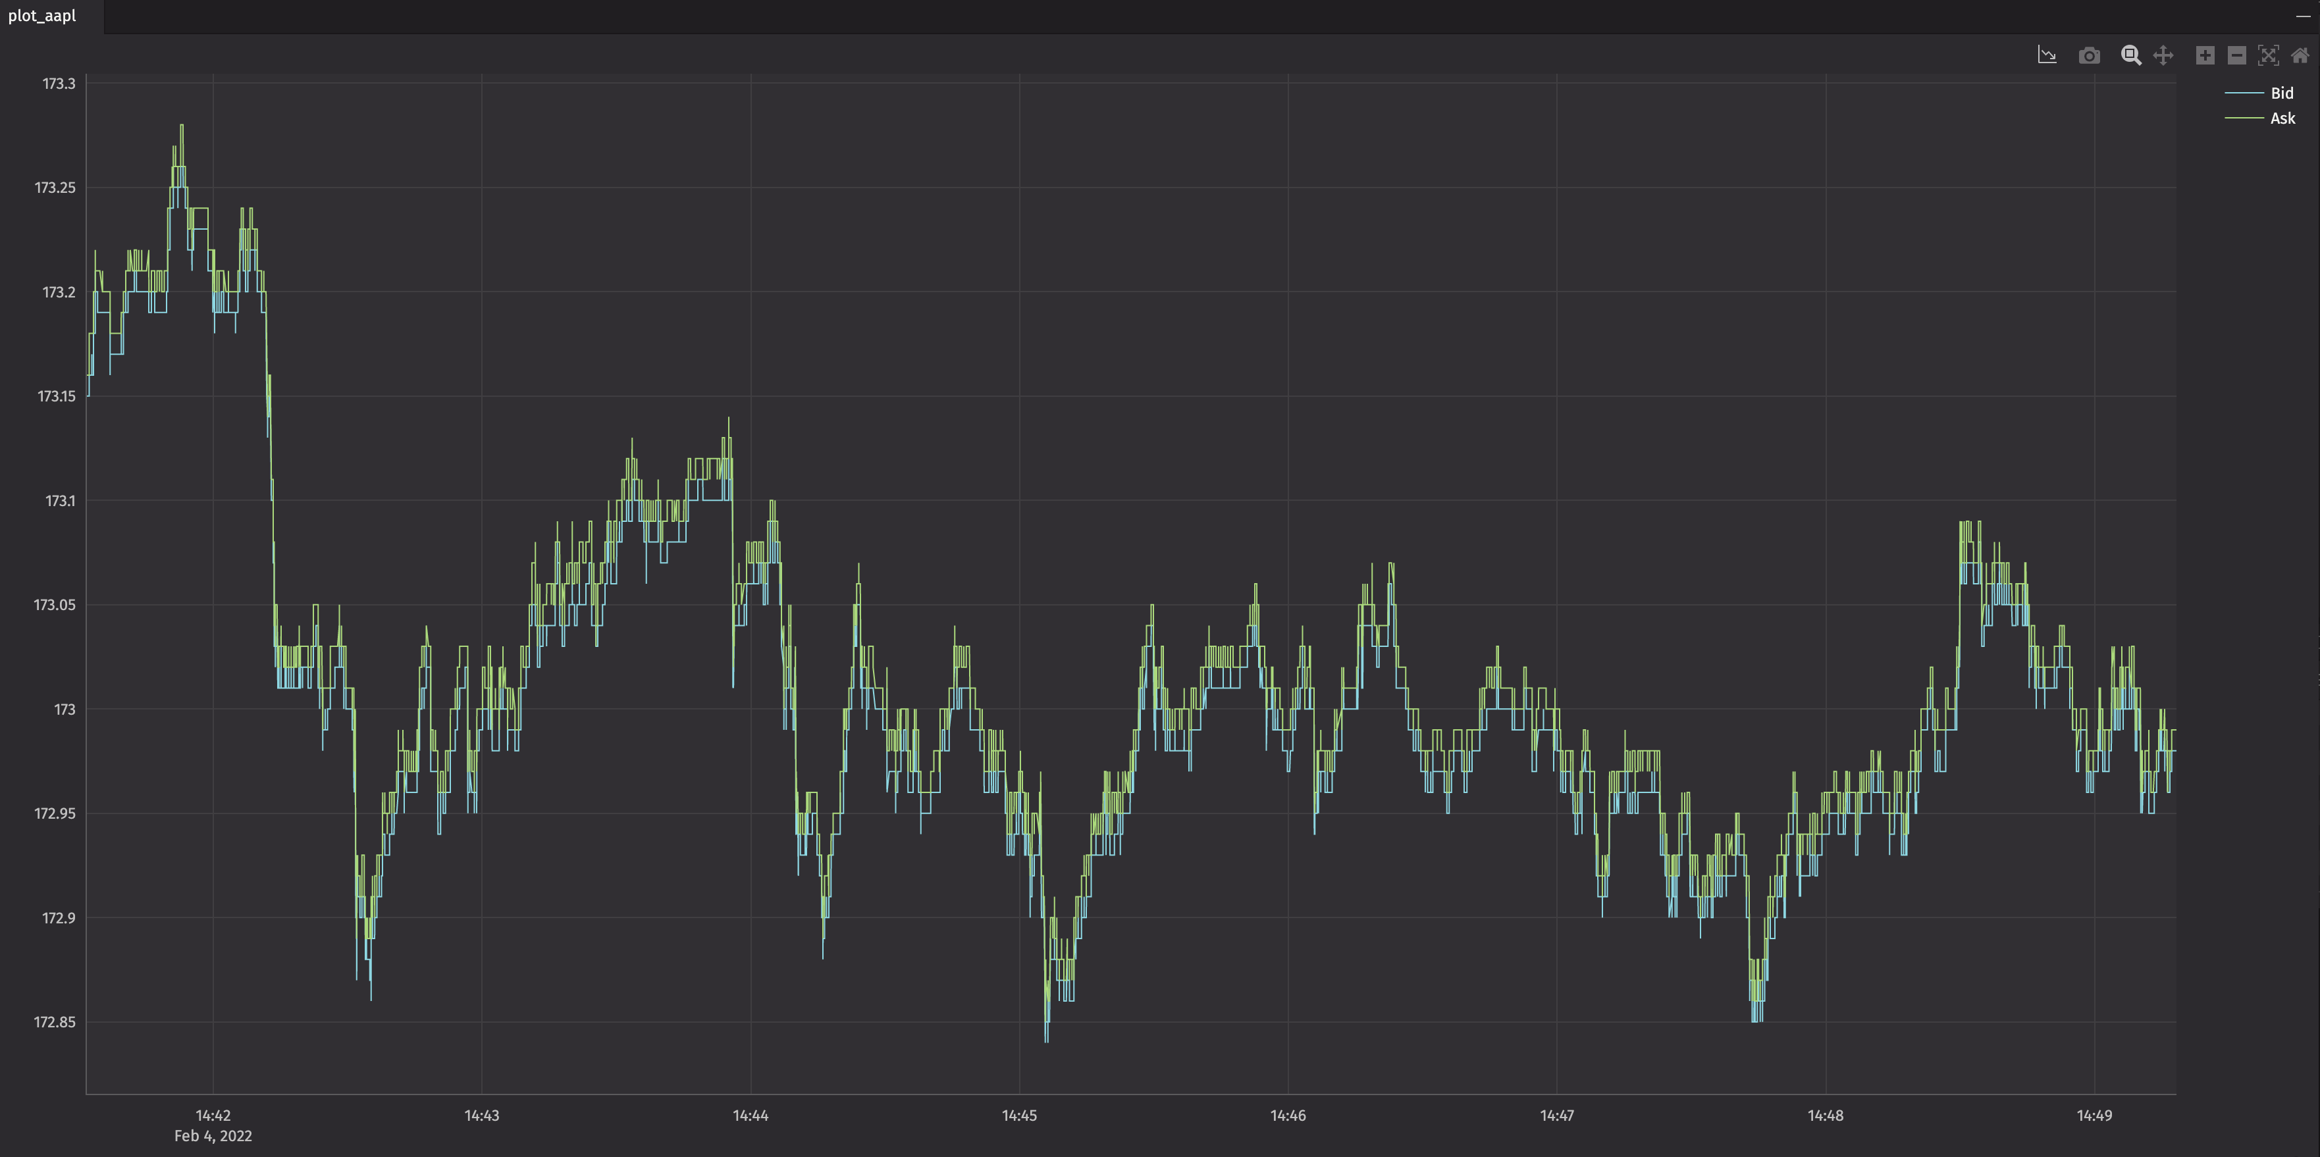Image resolution: width=2320 pixels, height=1157 pixels.
Task: Click the 14:46 x-axis time label
Action: 1288,1116
